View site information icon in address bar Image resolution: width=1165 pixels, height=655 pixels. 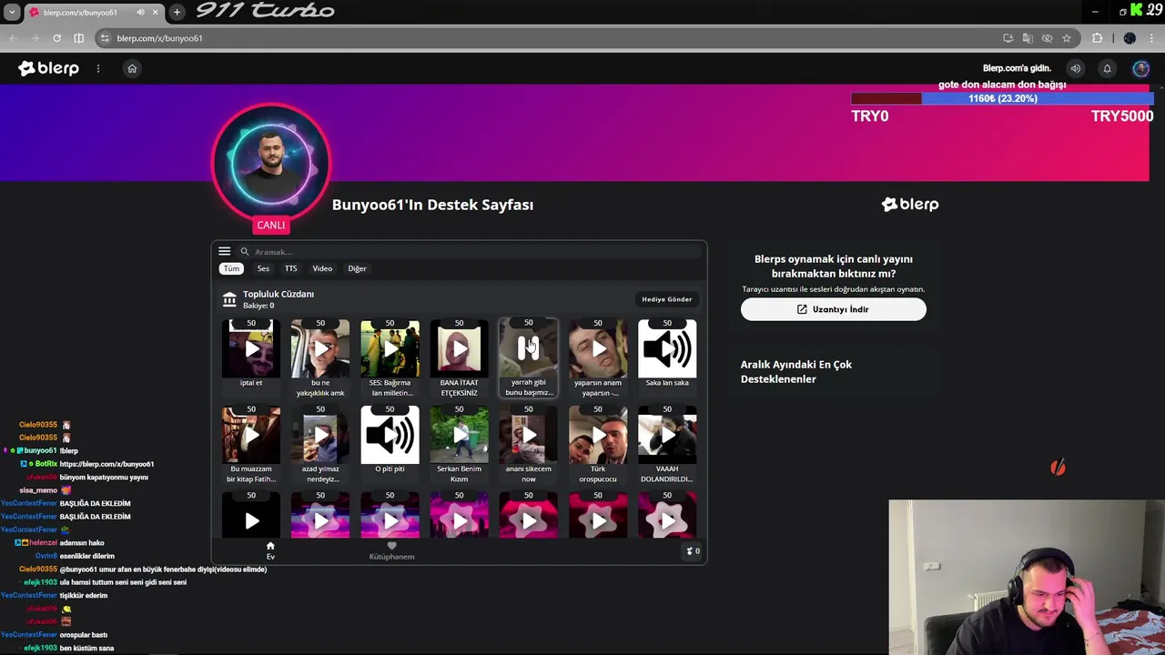pos(105,38)
